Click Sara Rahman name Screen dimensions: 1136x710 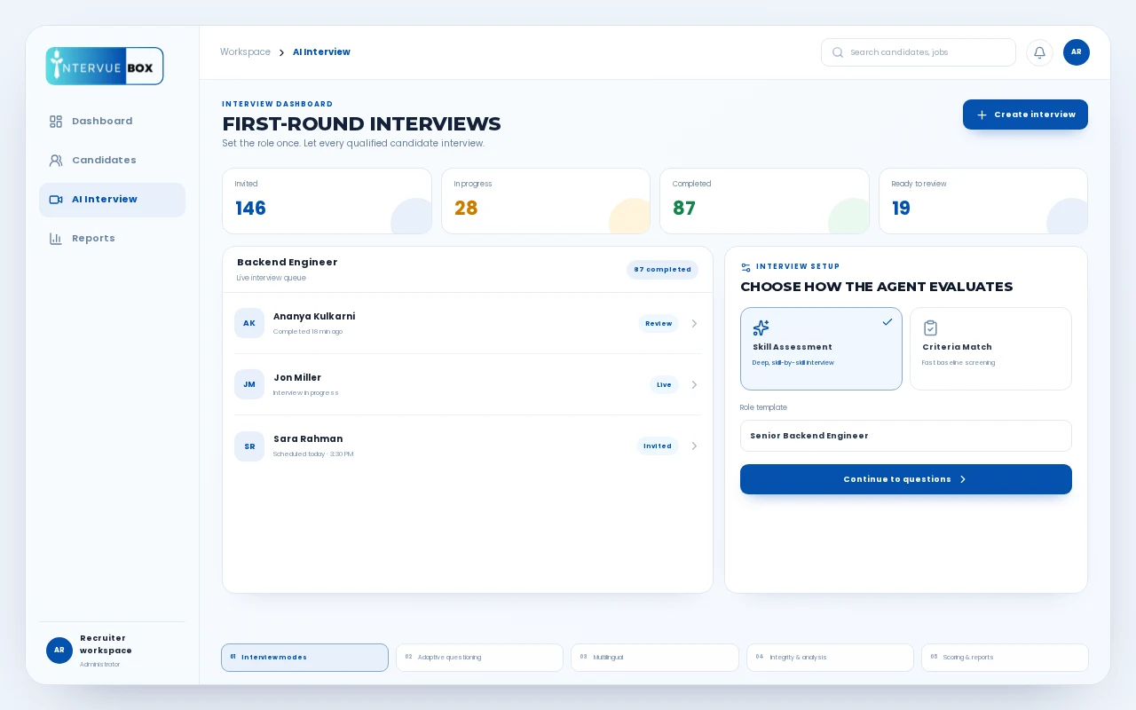point(308,439)
